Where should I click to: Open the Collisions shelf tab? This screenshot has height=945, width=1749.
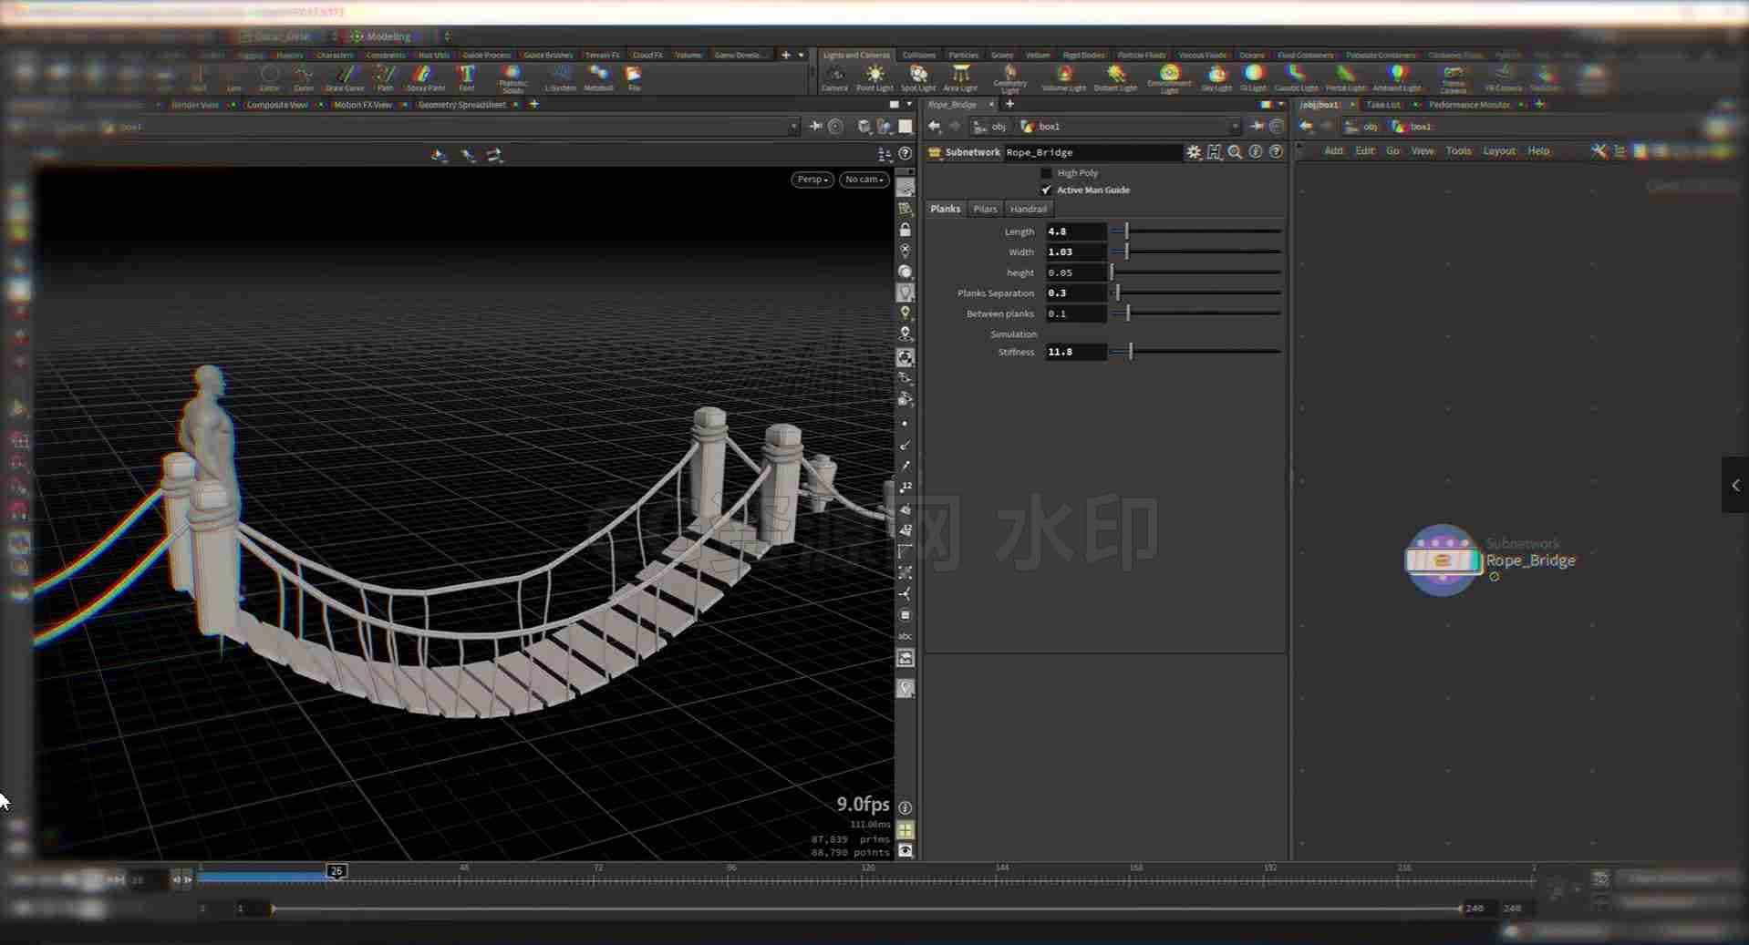pyautogui.click(x=918, y=55)
